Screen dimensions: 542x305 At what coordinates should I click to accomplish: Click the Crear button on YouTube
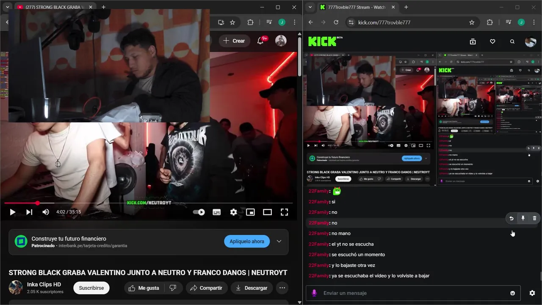(234, 41)
